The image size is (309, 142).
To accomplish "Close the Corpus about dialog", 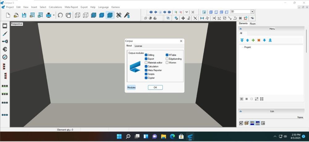I will click(181, 41).
